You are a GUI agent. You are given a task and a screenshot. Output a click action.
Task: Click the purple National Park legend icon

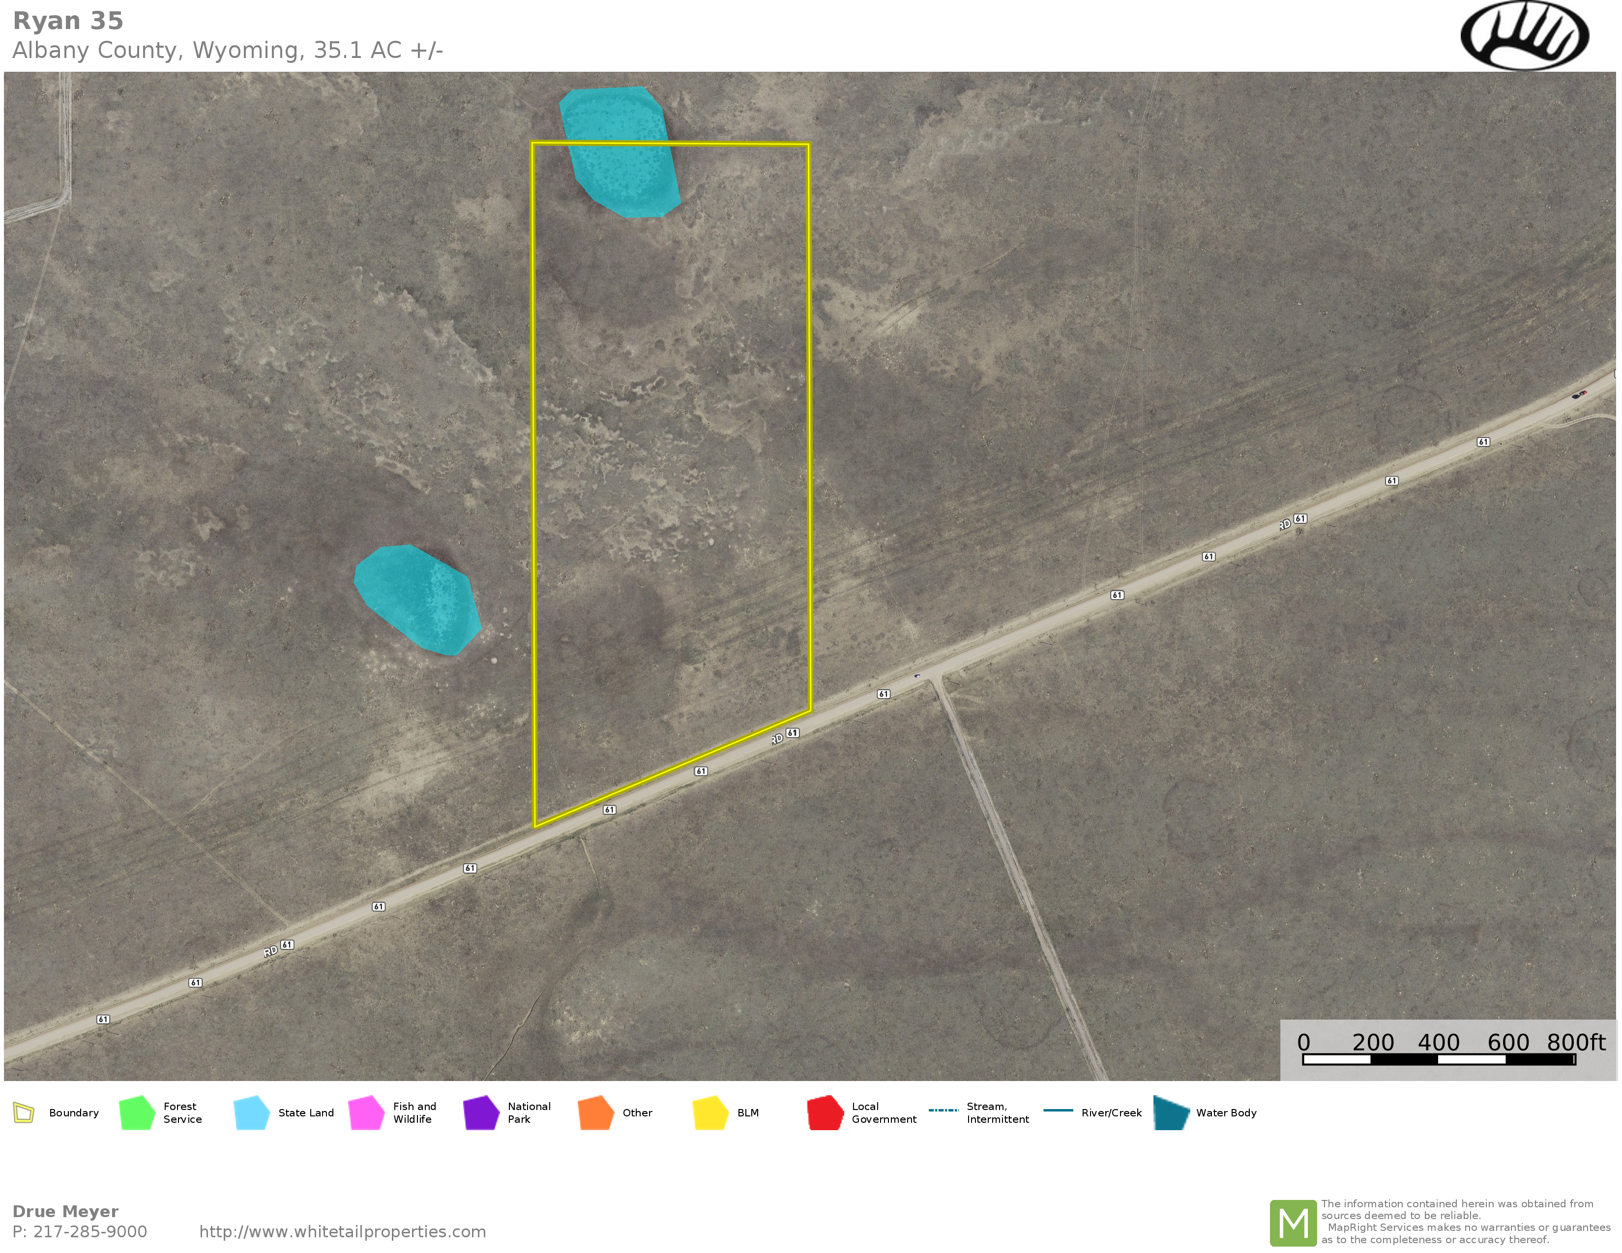pyautogui.click(x=481, y=1112)
